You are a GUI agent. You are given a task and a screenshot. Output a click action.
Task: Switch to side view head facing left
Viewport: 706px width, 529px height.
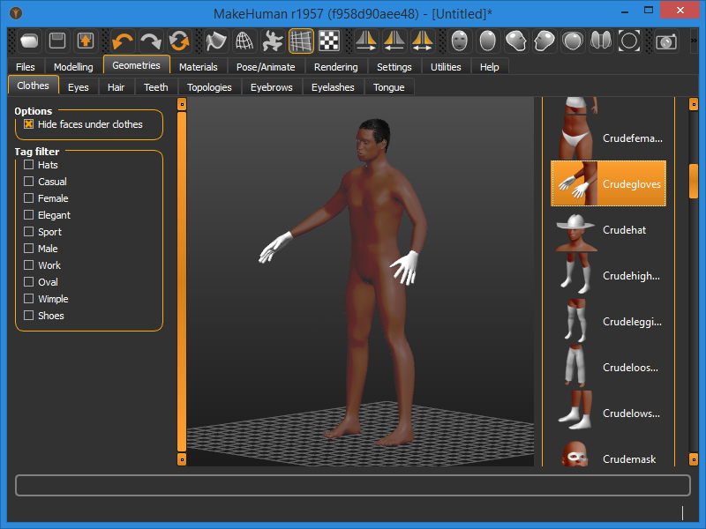point(545,41)
